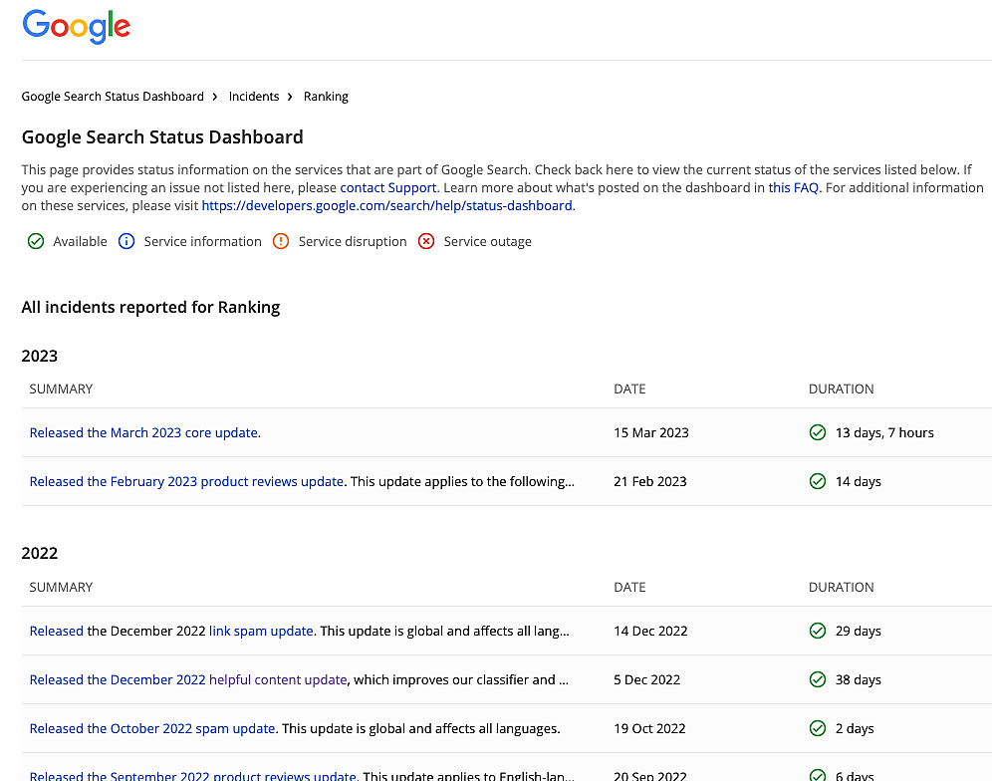Open the contact Support link
The width and height of the screenshot is (992, 781).
coord(387,187)
